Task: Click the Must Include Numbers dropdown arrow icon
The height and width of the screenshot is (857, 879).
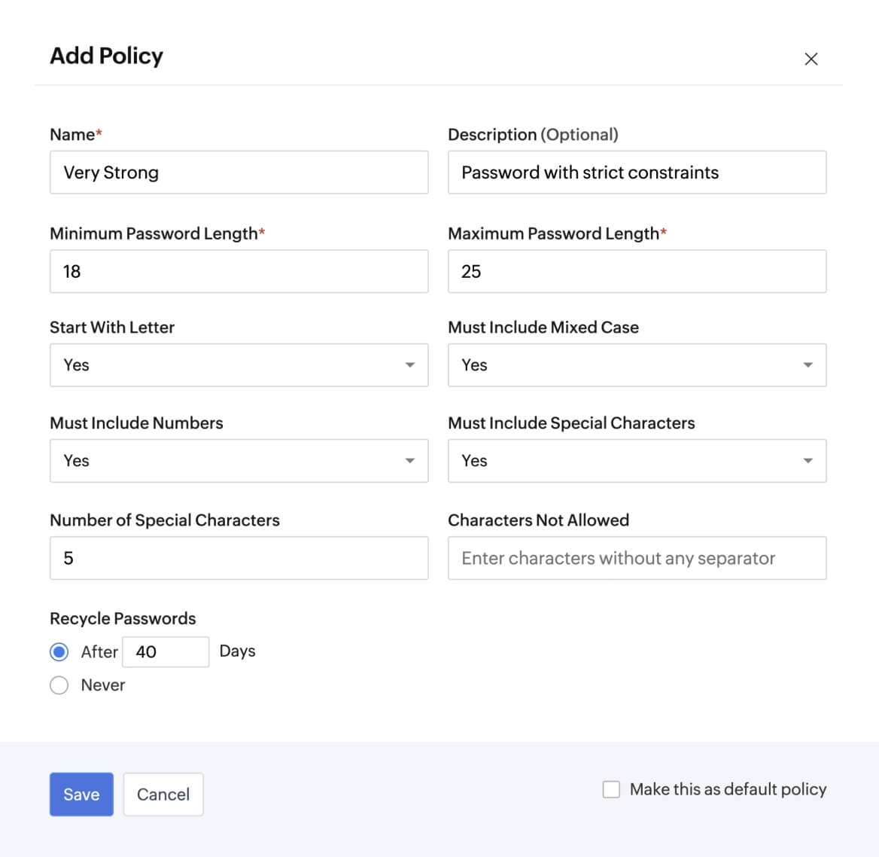Action: tap(410, 461)
